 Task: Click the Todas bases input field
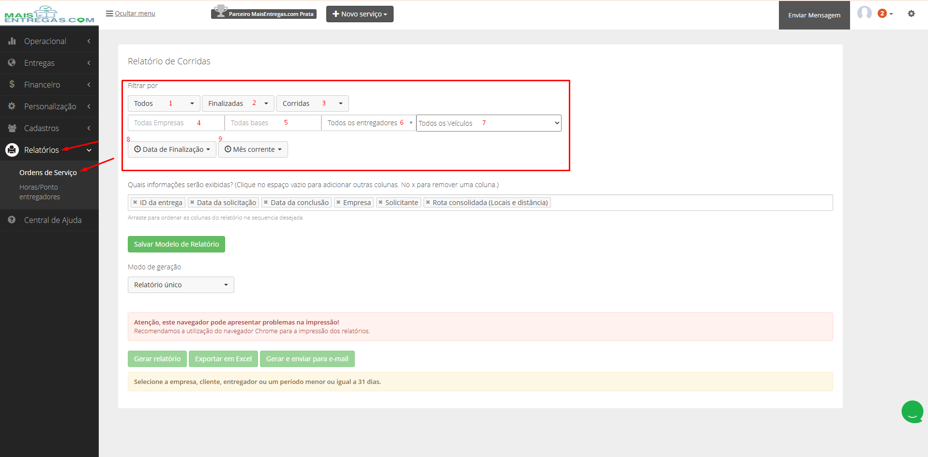[x=273, y=123]
